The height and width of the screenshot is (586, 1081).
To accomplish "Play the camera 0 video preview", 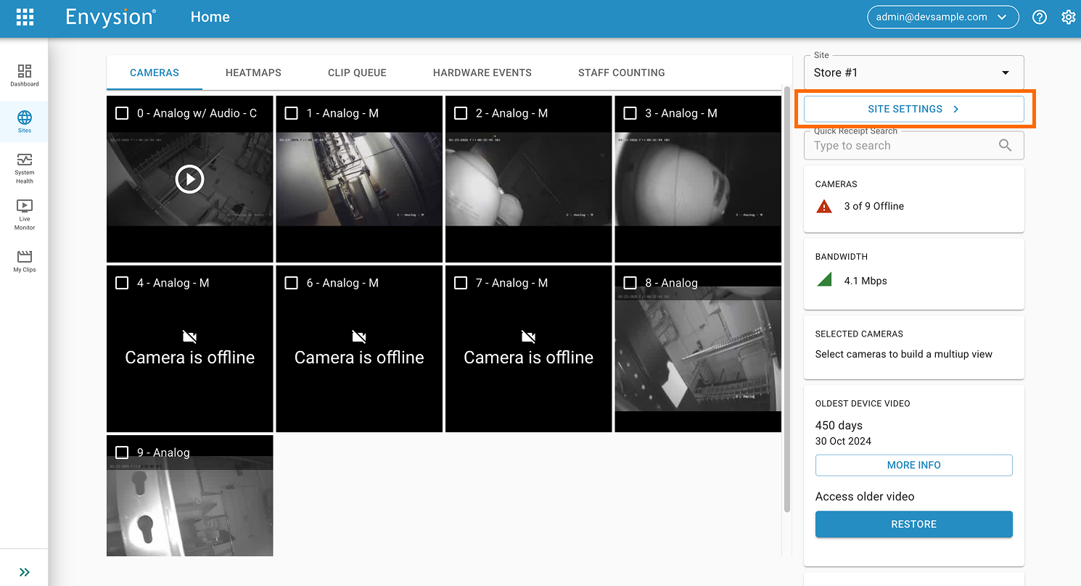I will (x=189, y=178).
